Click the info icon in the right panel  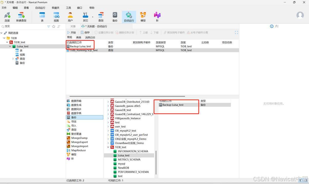pyautogui.click(x=272, y=26)
